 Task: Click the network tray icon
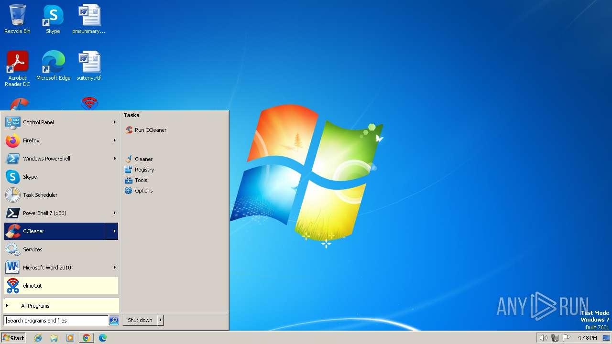(x=555, y=338)
